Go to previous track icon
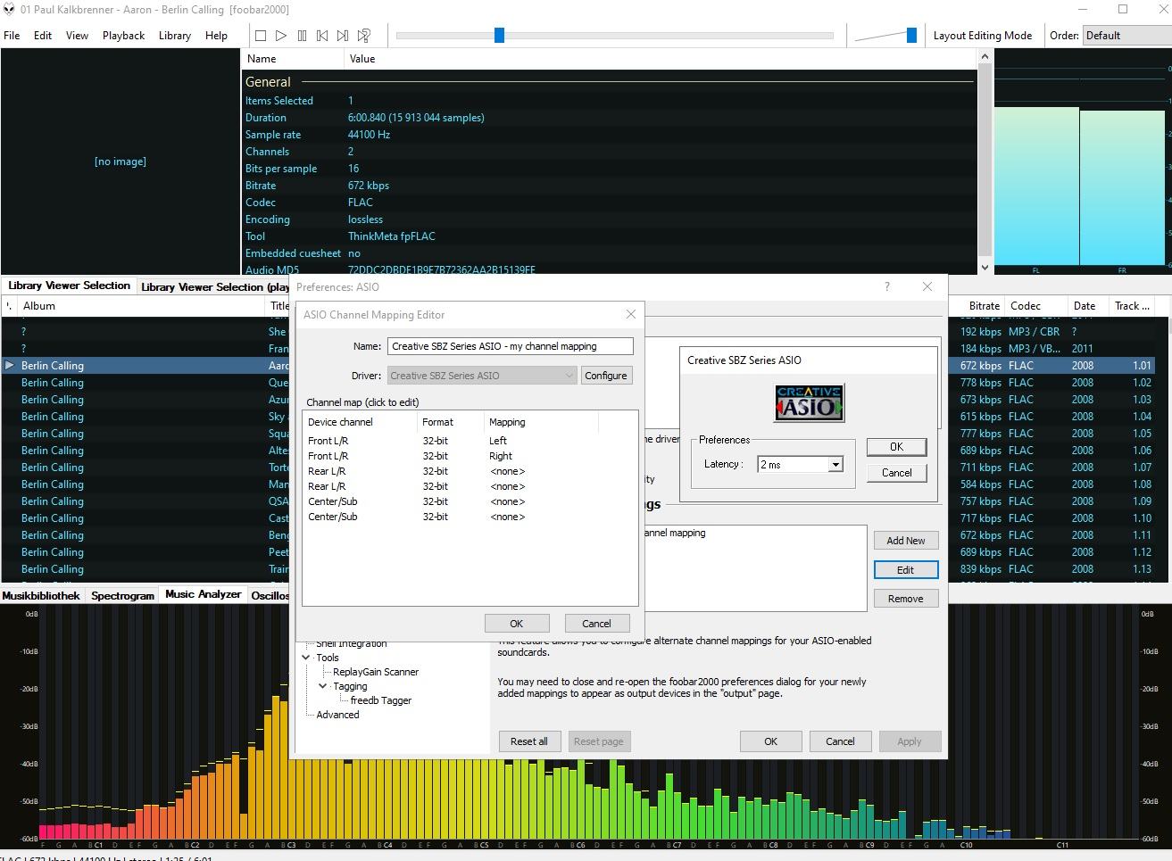This screenshot has height=861, width=1172. (x=322, y=36)
